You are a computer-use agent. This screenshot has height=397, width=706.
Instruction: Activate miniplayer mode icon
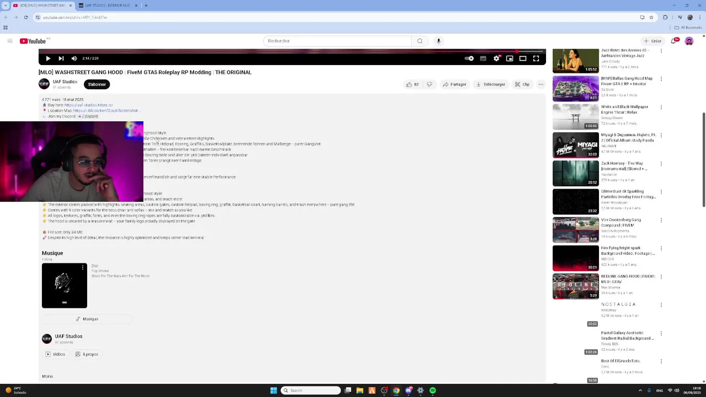point(510,58)
